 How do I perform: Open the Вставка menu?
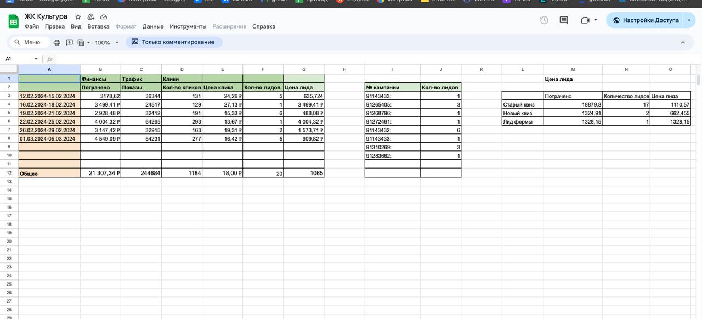pos(98,26)
